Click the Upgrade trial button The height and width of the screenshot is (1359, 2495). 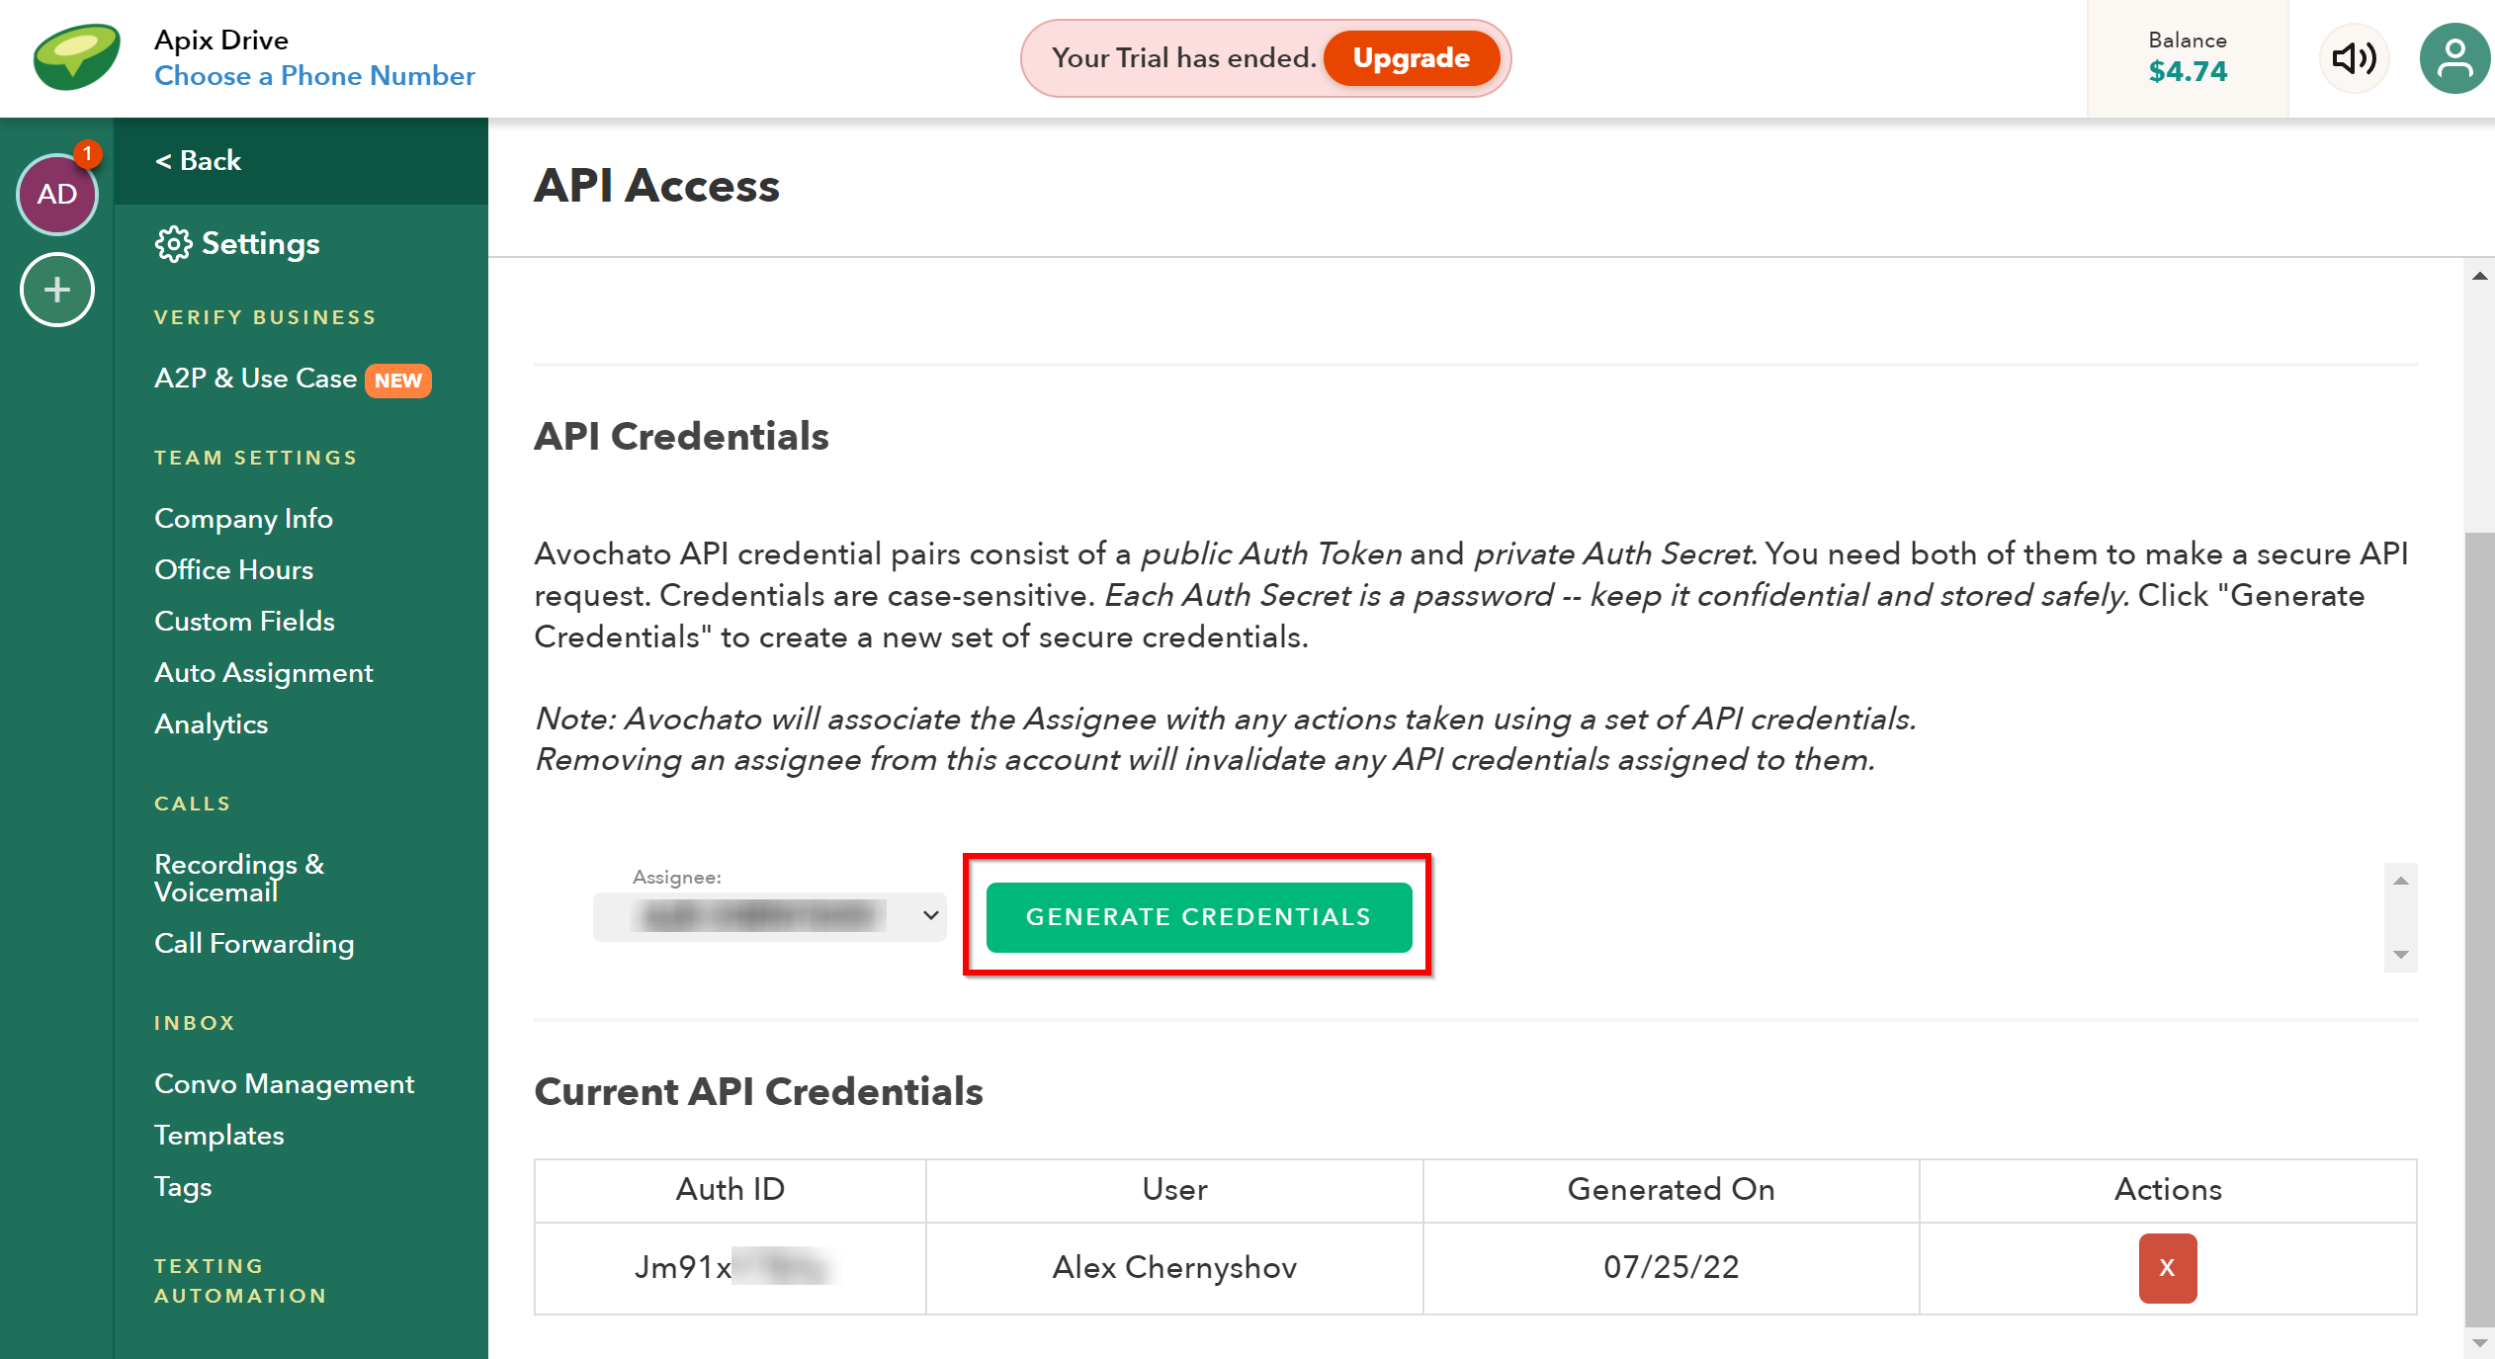pos(1413,57)
